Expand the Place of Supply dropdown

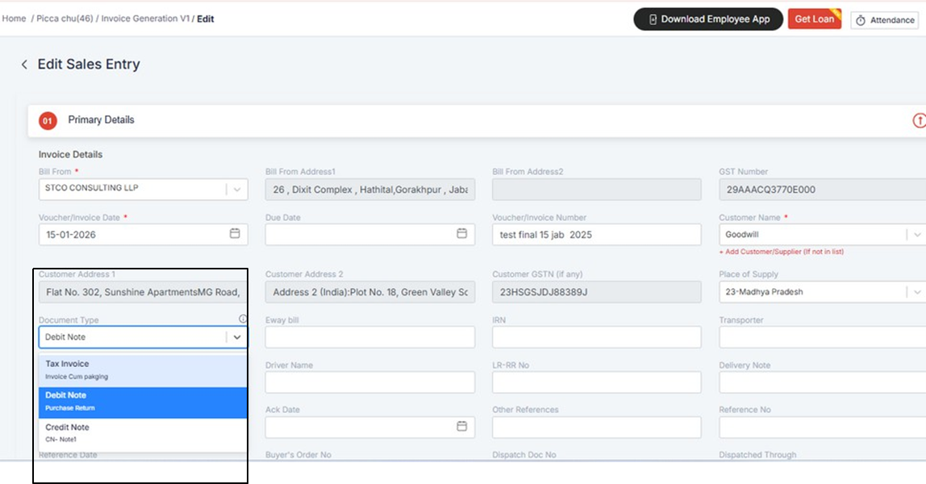click(916, 292)
